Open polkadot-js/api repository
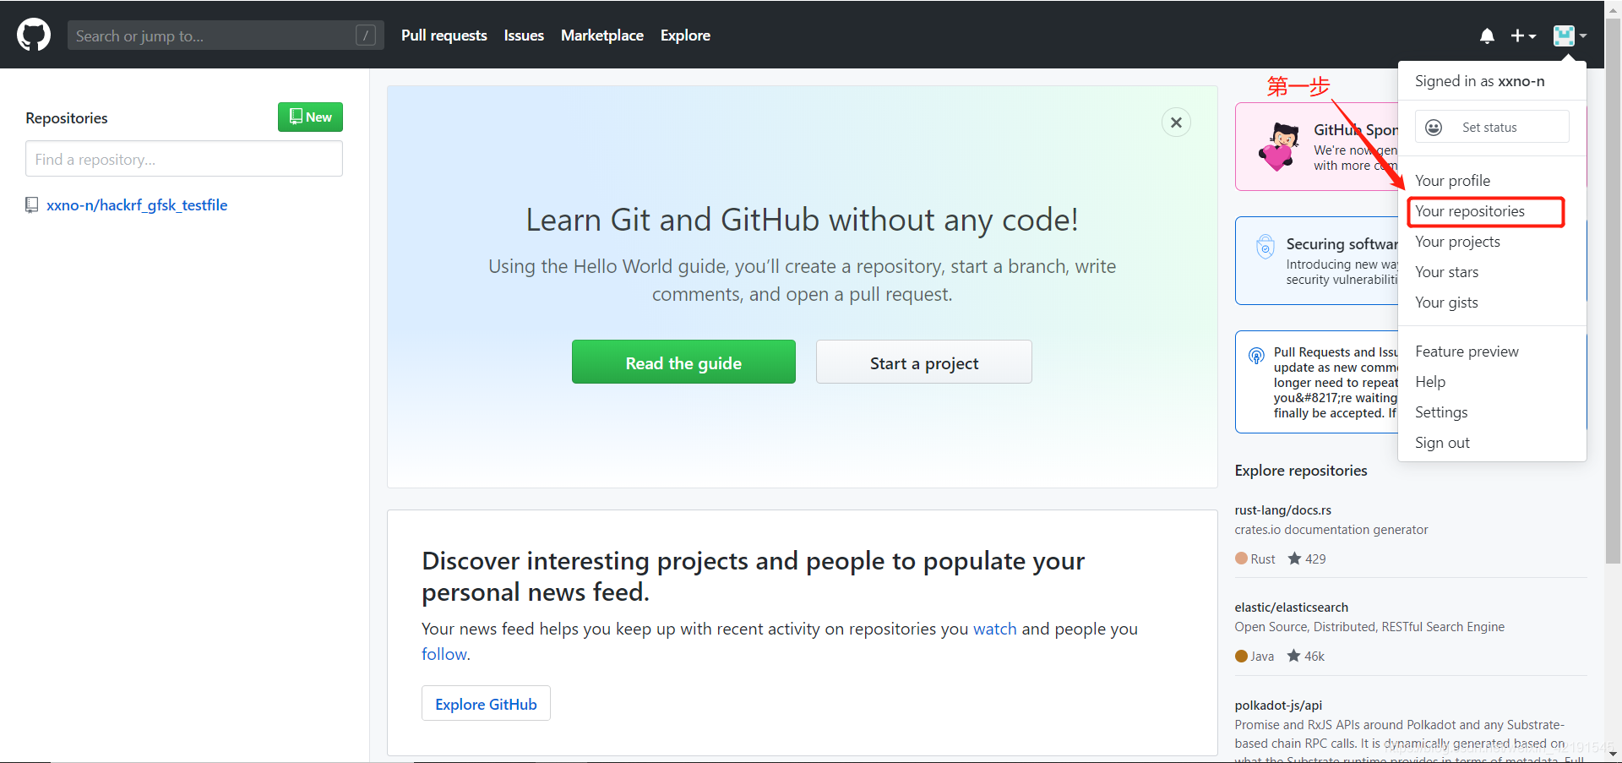This screenshot has height=763, width=1622. pyautogui.click(x=1277, y=706)
